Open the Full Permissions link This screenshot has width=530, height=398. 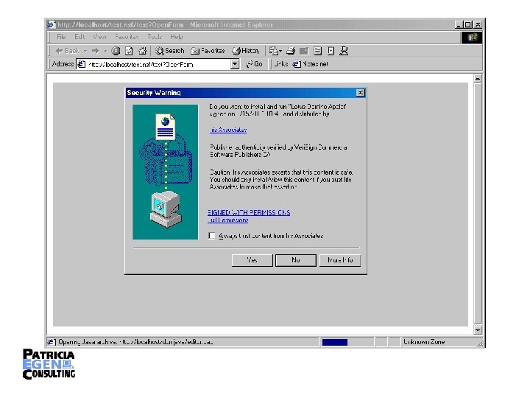pos(227,220)
